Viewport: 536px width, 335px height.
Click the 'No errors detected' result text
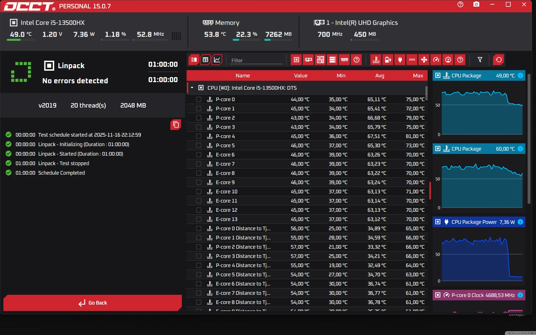(x=75, y=81)
